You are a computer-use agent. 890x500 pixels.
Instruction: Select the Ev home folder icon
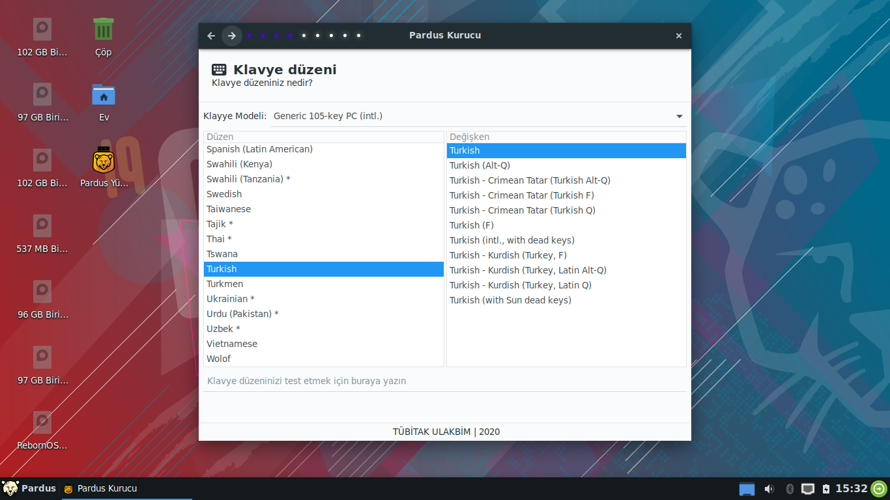click(x=104, y=103)
